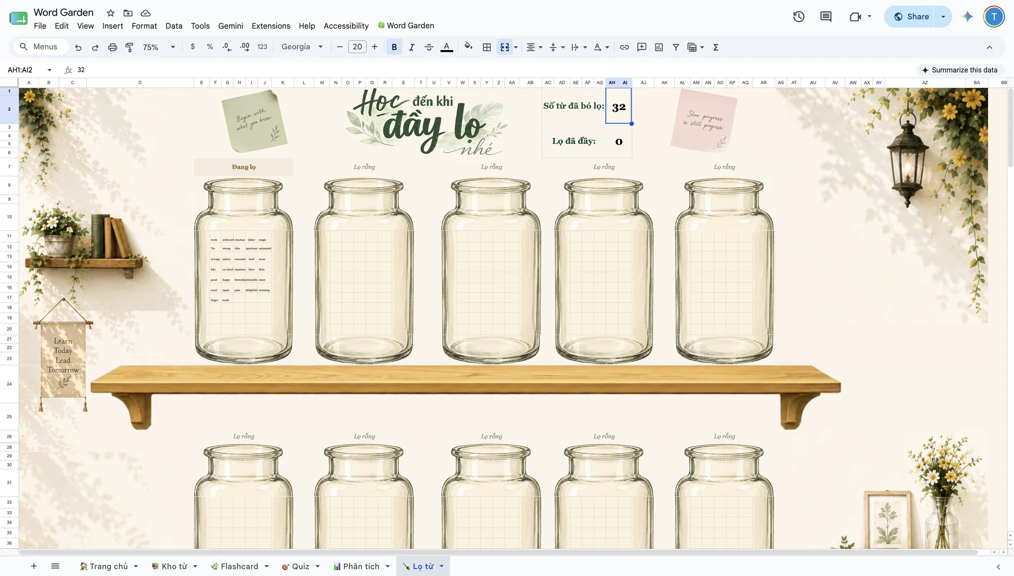The image size is (1014, 576).
Task: Open the Gemini sparkle panel
Action: coord(968,17)
